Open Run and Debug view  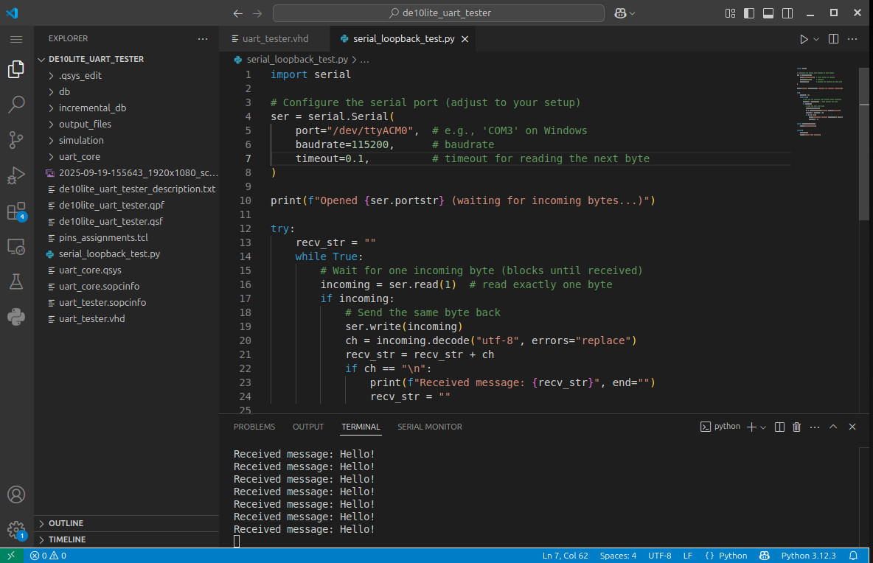coord(16,175)
